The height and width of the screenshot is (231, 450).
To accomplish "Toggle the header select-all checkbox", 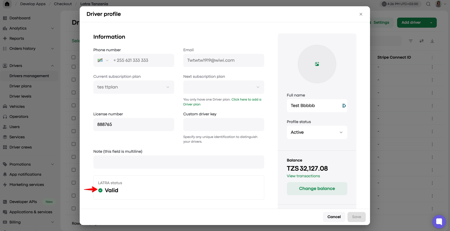I will 73,58.
